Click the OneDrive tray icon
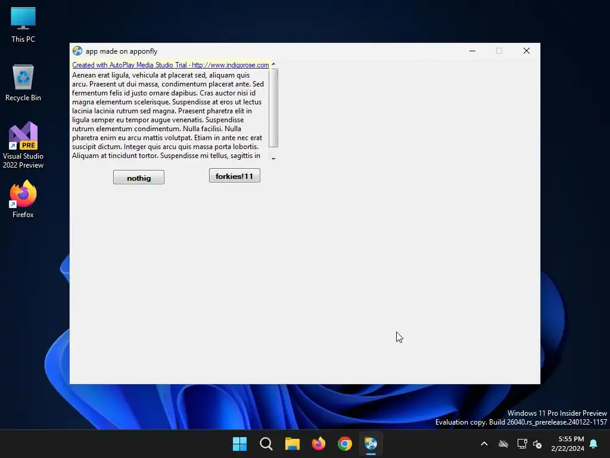 [503, 444]
